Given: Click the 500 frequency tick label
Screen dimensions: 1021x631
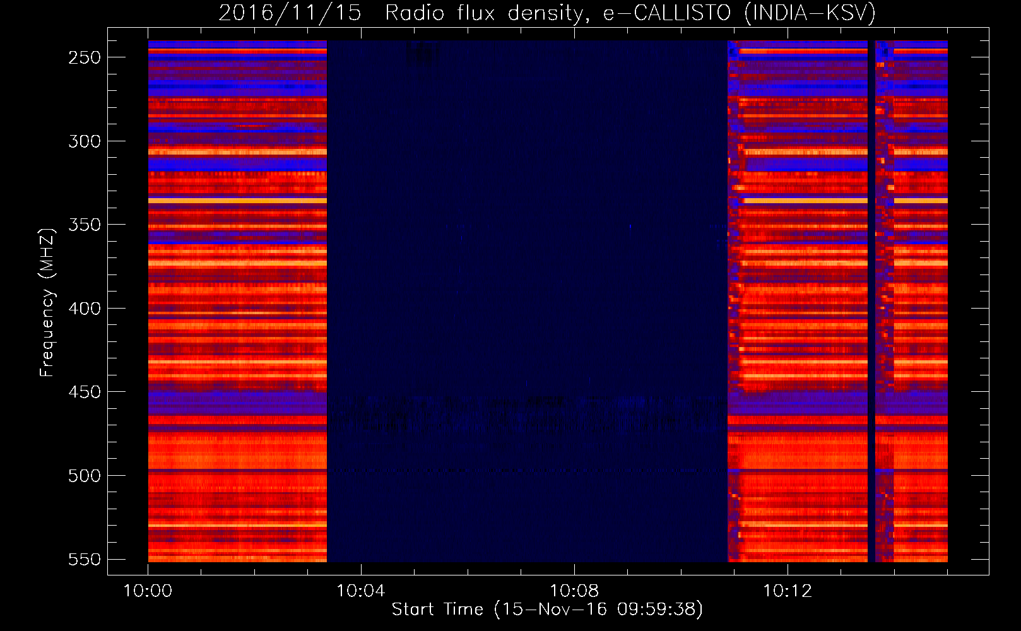Looking at the screenshot, I should 85,476.
